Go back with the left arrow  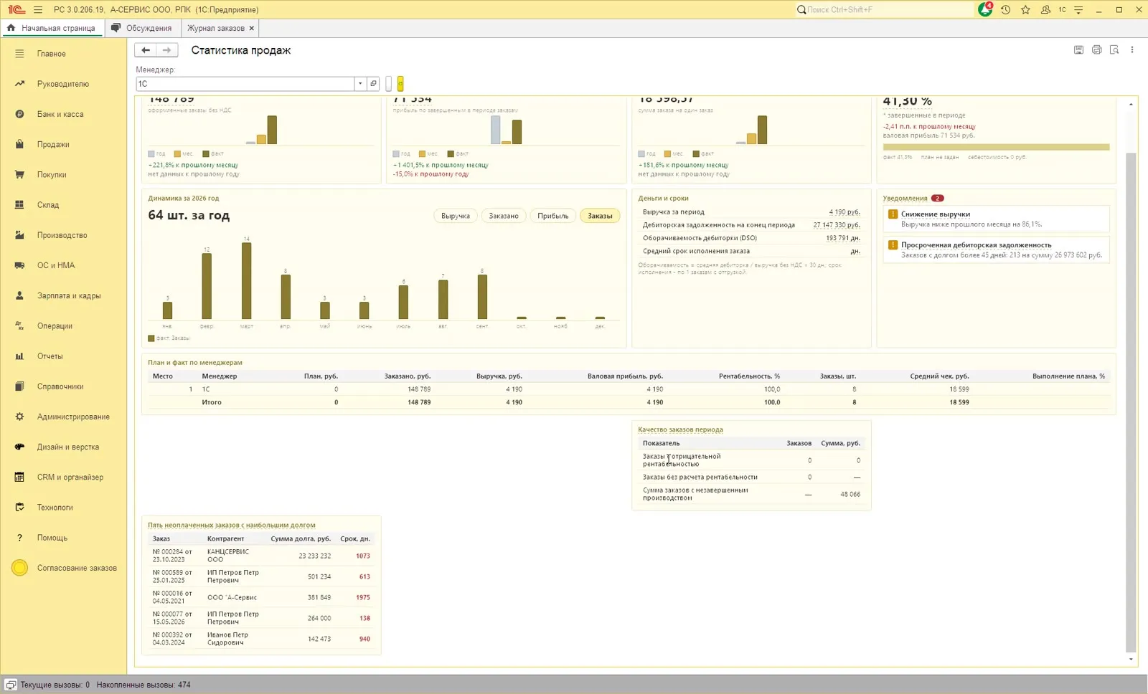pyautogui.click(x=146, y=50)
